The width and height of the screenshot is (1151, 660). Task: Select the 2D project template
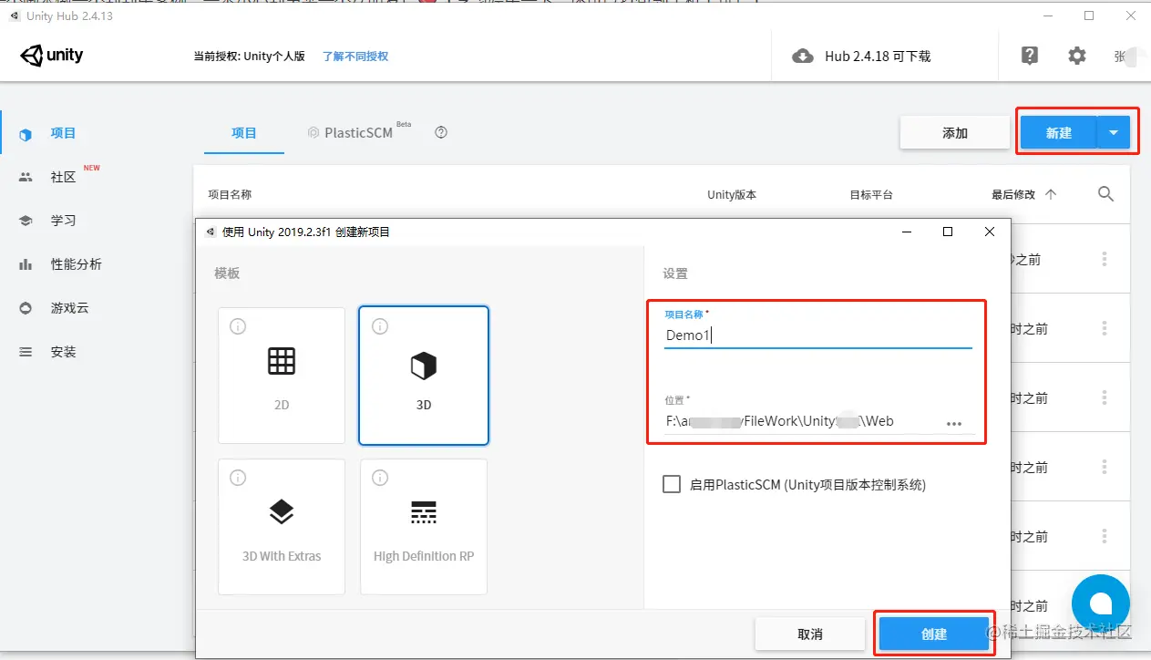click(x=281, y=375)
